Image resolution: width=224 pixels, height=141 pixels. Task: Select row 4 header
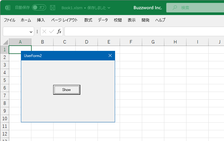click(5, 73)
